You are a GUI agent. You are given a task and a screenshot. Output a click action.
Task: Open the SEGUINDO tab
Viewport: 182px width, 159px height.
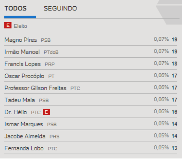(60, 9)
